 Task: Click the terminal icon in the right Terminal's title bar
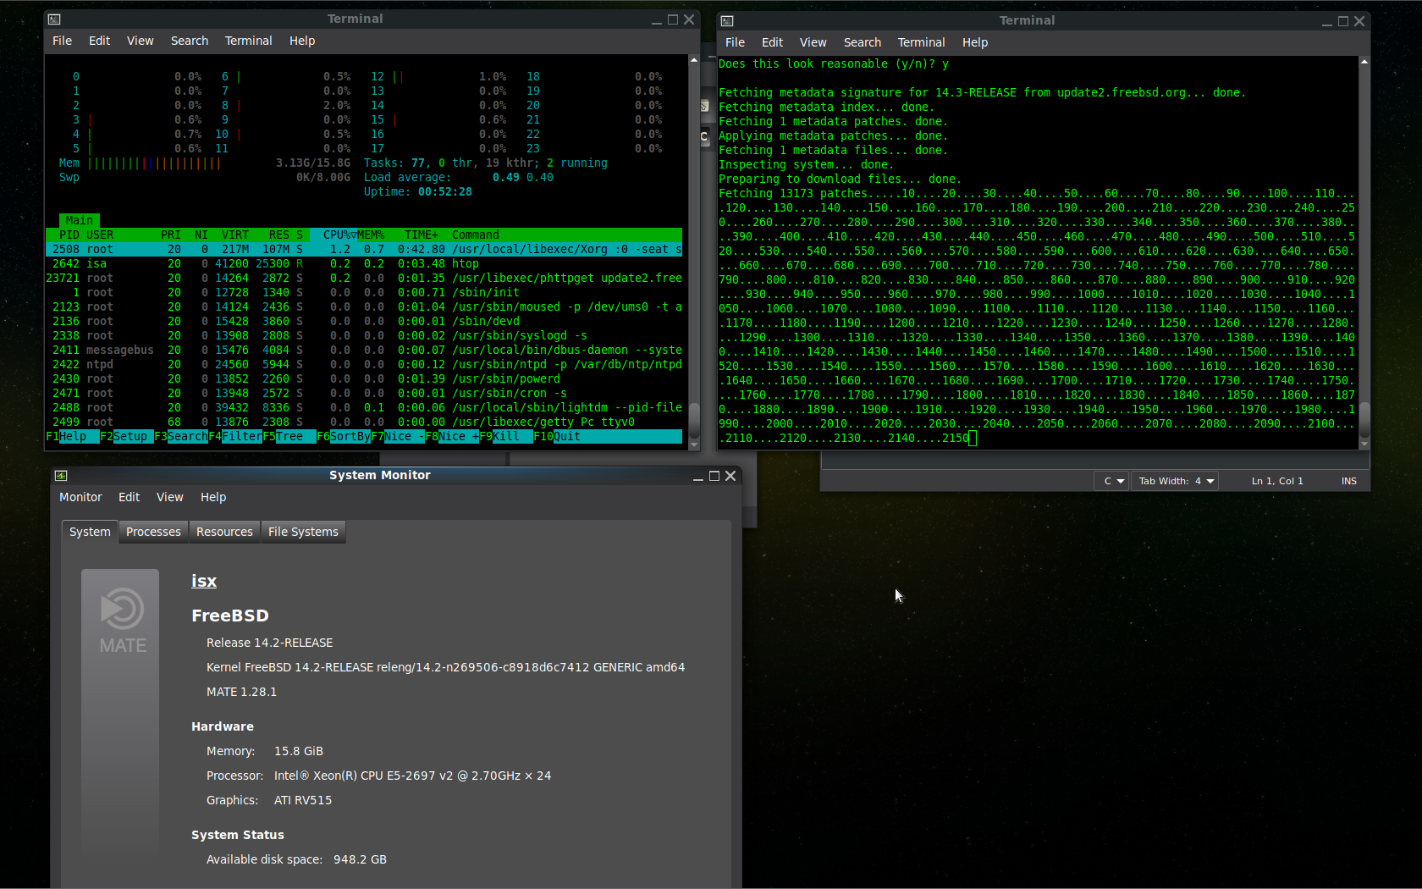pos(728,19)
